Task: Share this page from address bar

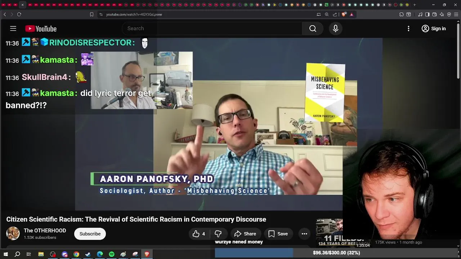Action: tap(335, 14)
